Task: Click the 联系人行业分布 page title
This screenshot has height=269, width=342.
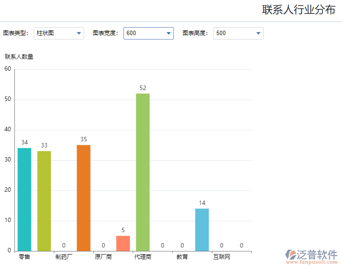Action: point(299,10)
